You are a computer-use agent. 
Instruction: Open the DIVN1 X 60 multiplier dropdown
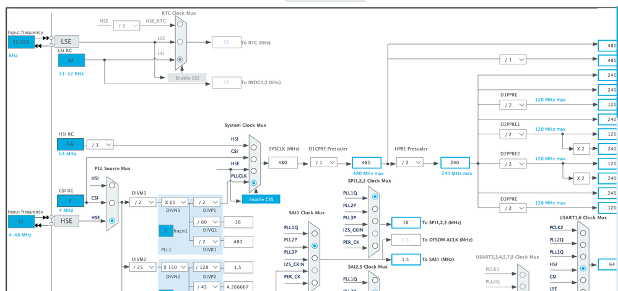pyautogui.click(x=175, y=202)
